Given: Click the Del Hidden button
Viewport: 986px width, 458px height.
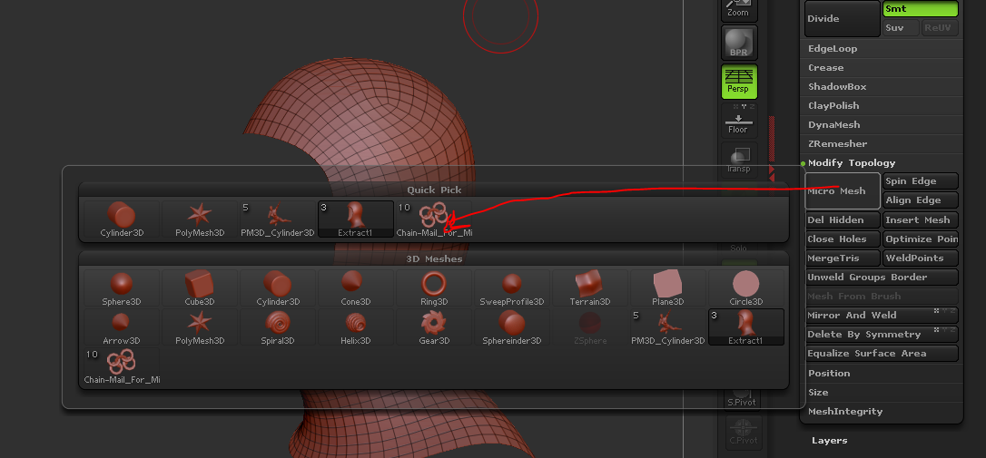Looking at the screenshot, I should (x=842, y=219).
